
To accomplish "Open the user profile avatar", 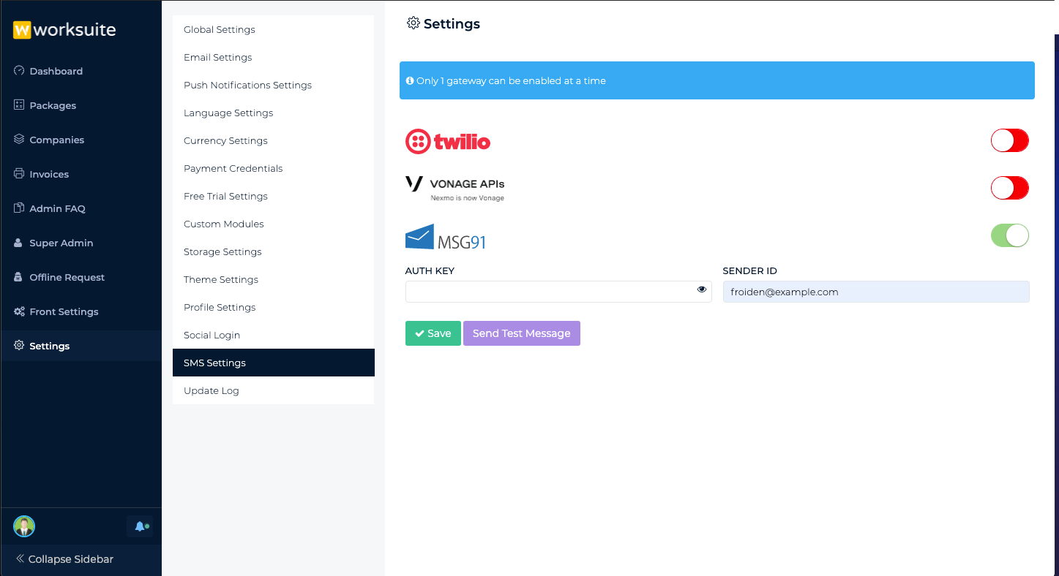I will 24,526.
